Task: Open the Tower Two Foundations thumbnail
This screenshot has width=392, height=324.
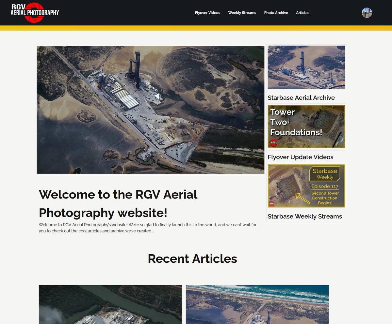Action: [x=306, y=126]
